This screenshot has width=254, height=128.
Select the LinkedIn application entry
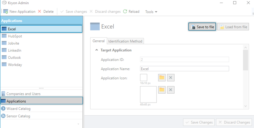15,50
